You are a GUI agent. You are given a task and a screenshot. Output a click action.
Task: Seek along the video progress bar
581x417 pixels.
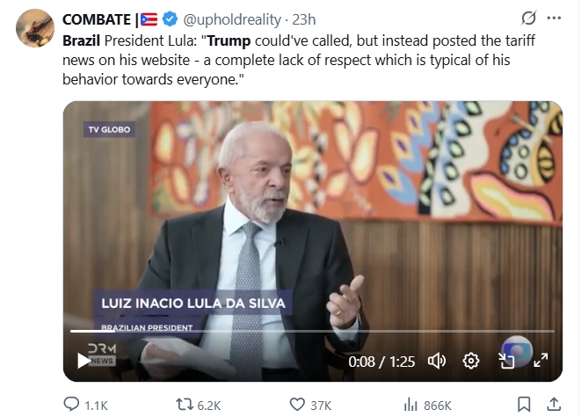click(x=312, y=331)
